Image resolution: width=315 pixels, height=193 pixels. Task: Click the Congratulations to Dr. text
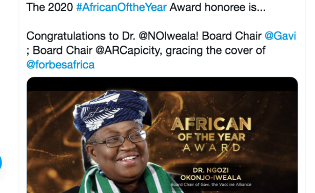click(x=81, y=36)
